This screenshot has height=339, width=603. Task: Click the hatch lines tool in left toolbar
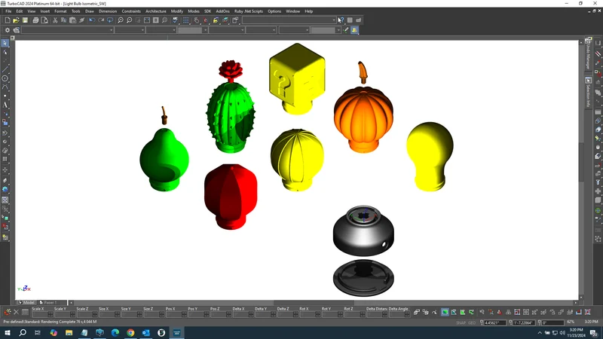(x=5, y=159)
